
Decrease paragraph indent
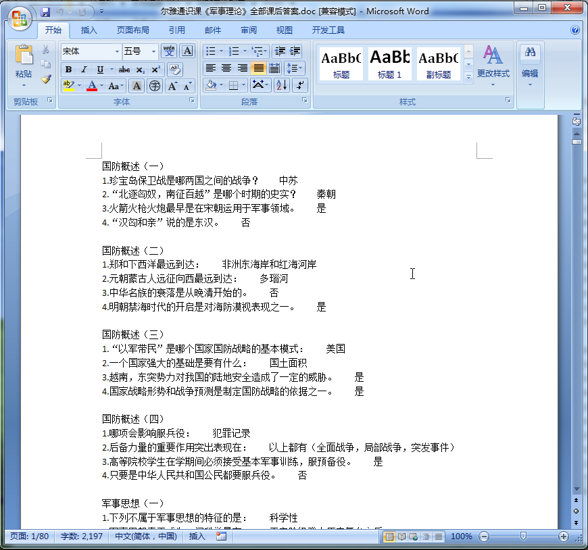(280, 51)
